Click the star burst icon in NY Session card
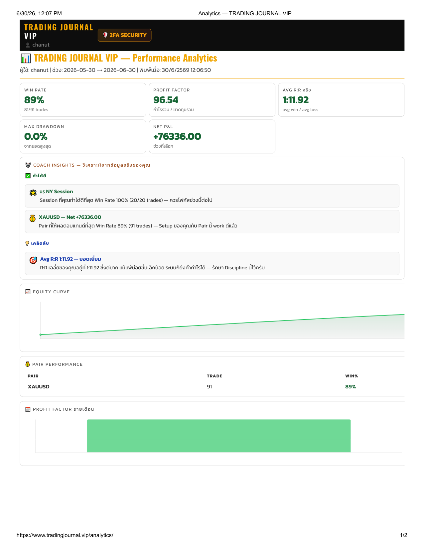424x549 pixels. 33,193
